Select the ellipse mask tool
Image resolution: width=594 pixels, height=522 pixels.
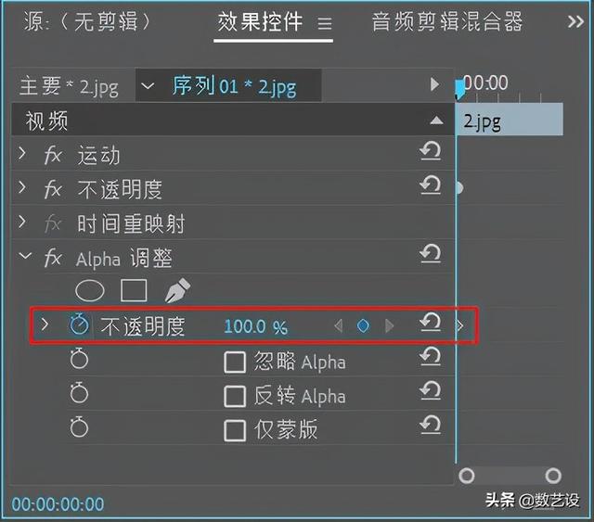coord(90,291)
